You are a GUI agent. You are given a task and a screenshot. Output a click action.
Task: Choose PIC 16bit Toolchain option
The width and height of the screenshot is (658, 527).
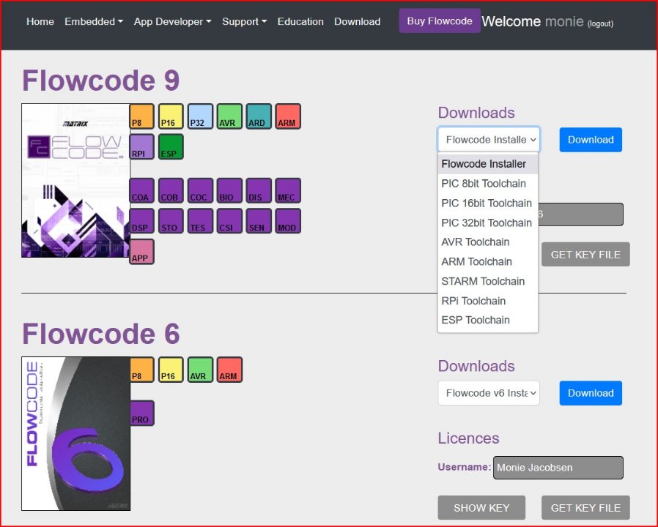[x=487, y=203]
